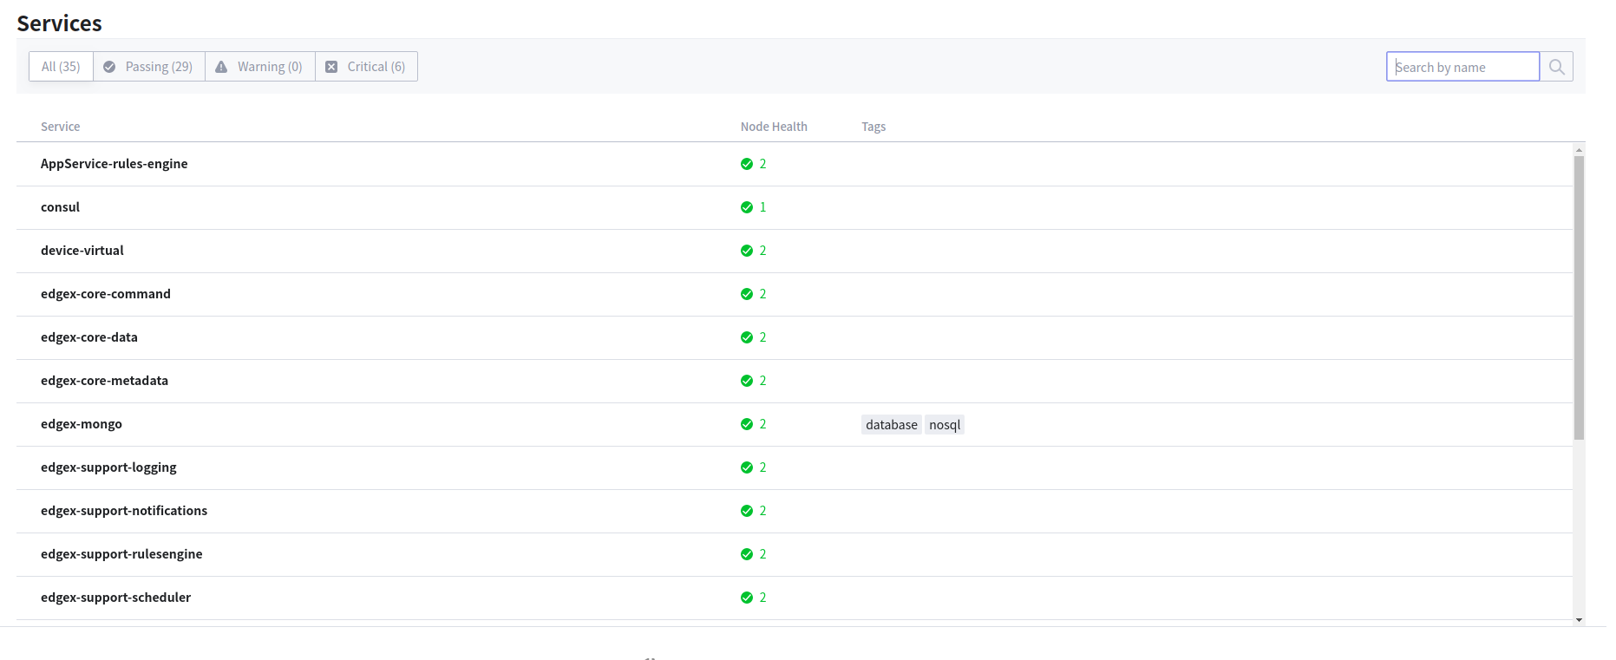Click green check icon for AppService-rules-engine

(746, 164)
